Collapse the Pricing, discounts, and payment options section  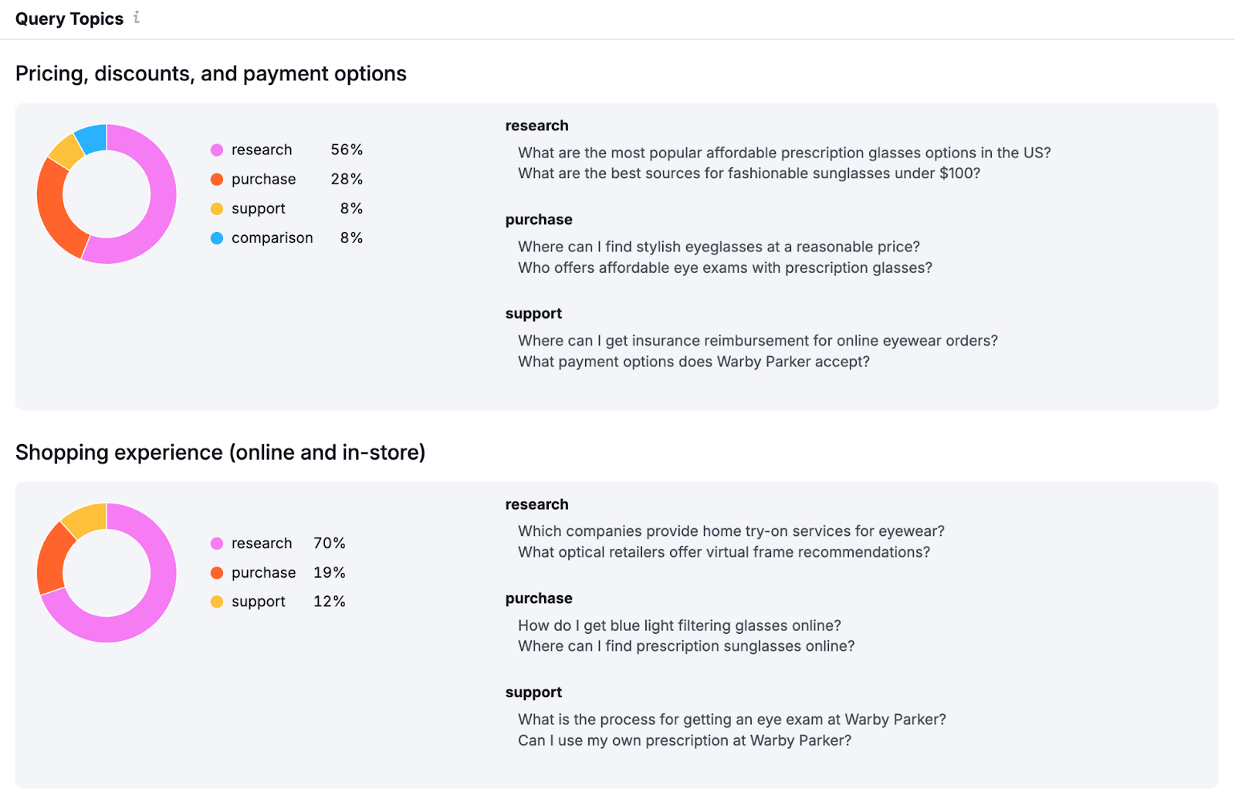pos(211,73)
